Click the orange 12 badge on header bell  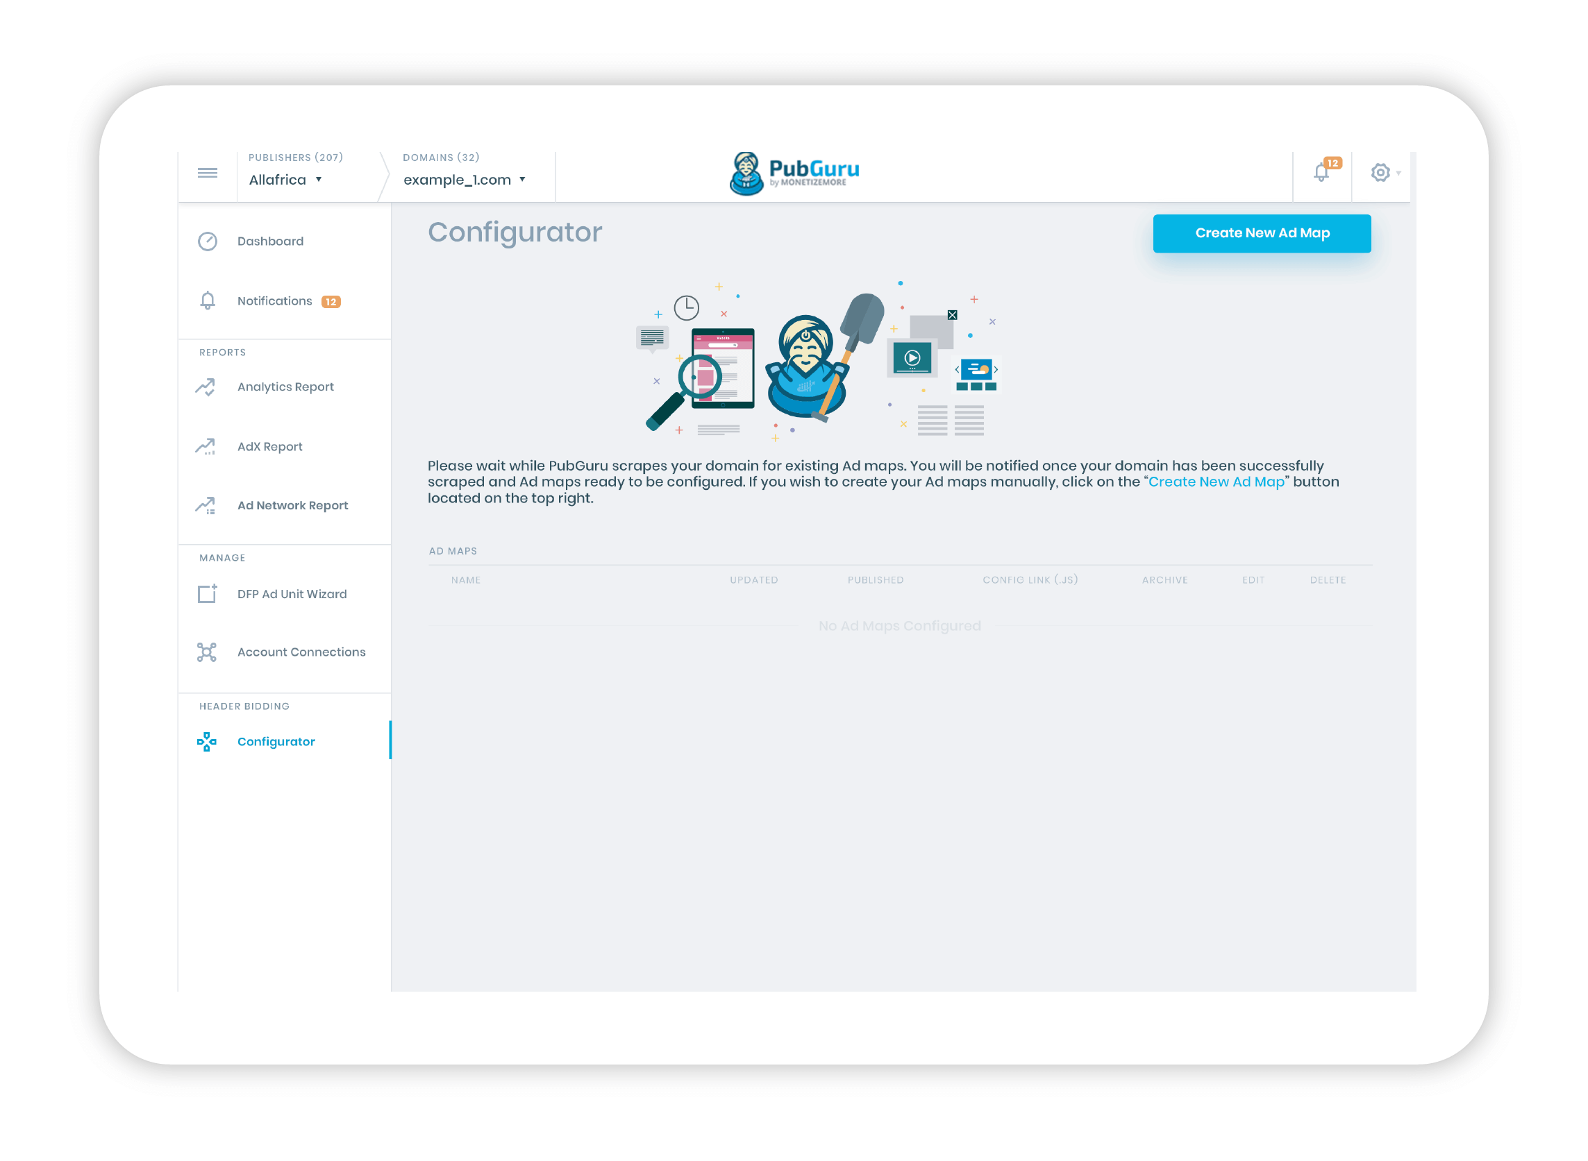(x=1332, y=163)
